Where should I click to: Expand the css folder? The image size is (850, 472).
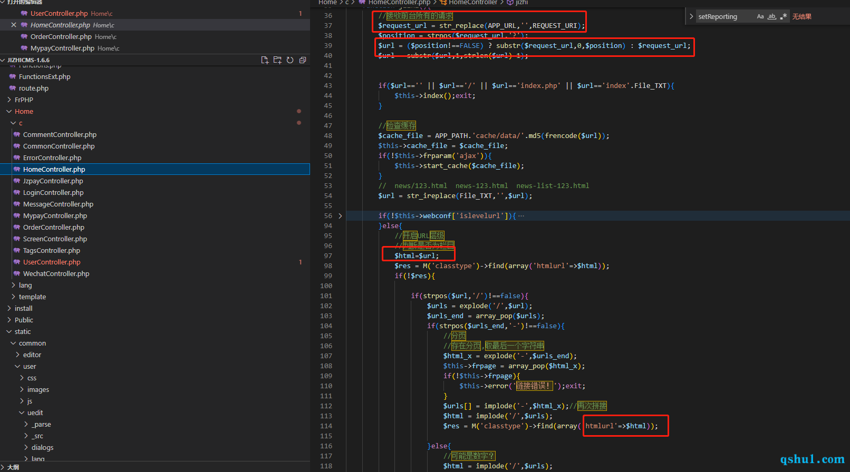22,378
